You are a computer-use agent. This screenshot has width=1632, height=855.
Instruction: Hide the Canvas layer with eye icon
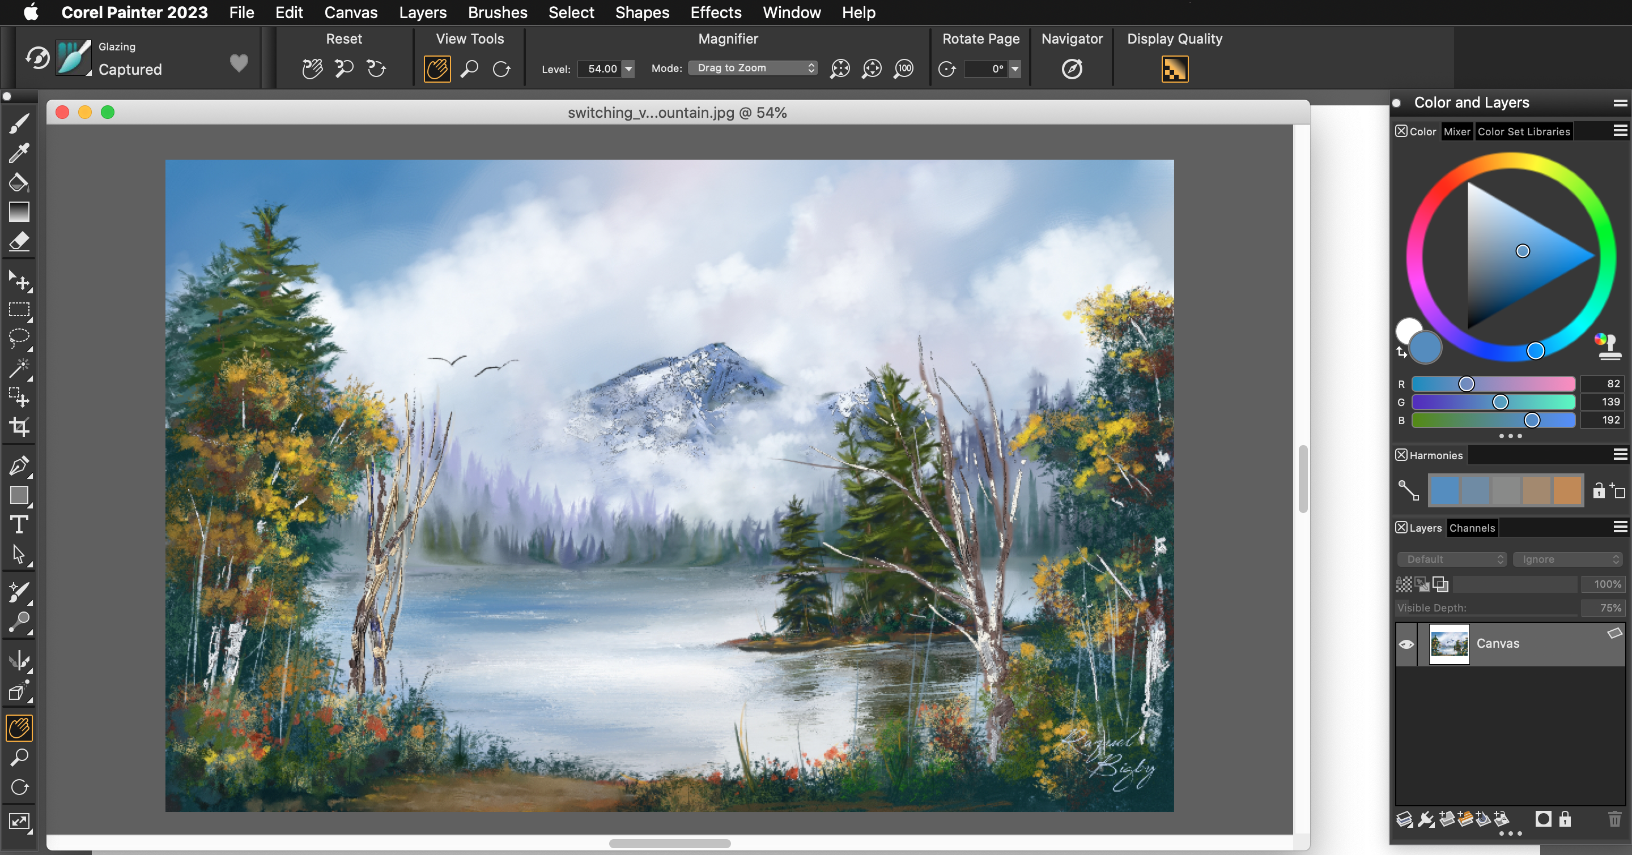click(x=1406, y=644)
